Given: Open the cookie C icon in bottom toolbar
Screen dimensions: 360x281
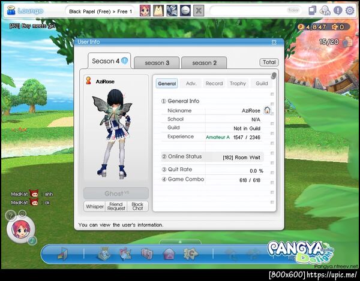Looking at the screenshot, I should [190, 253].
